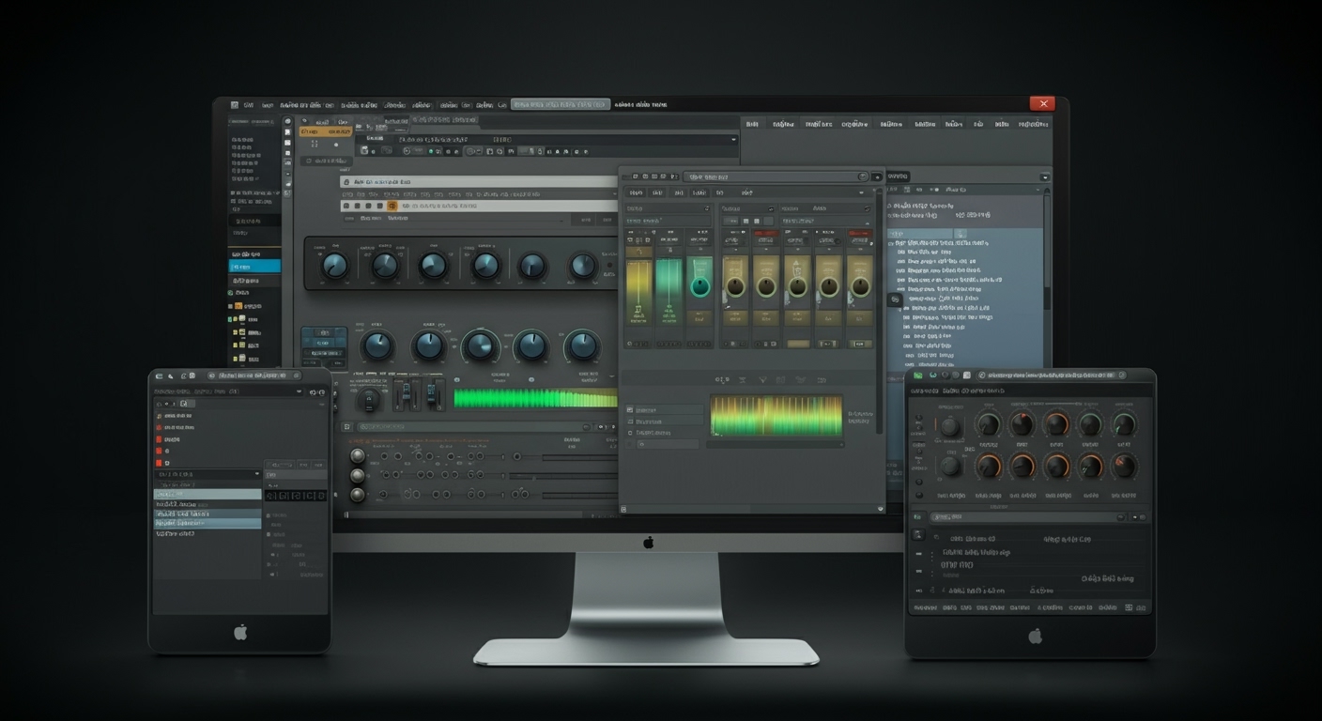Select the blue highlighted item in the left sidebar

(x=254, y=267)
